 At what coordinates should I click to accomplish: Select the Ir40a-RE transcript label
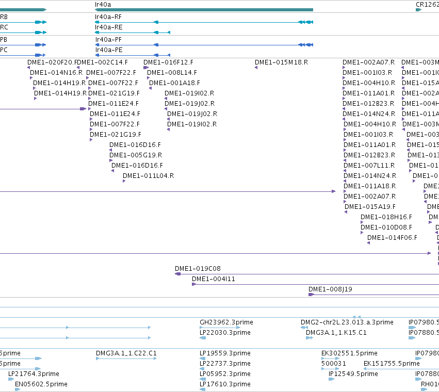109,27
